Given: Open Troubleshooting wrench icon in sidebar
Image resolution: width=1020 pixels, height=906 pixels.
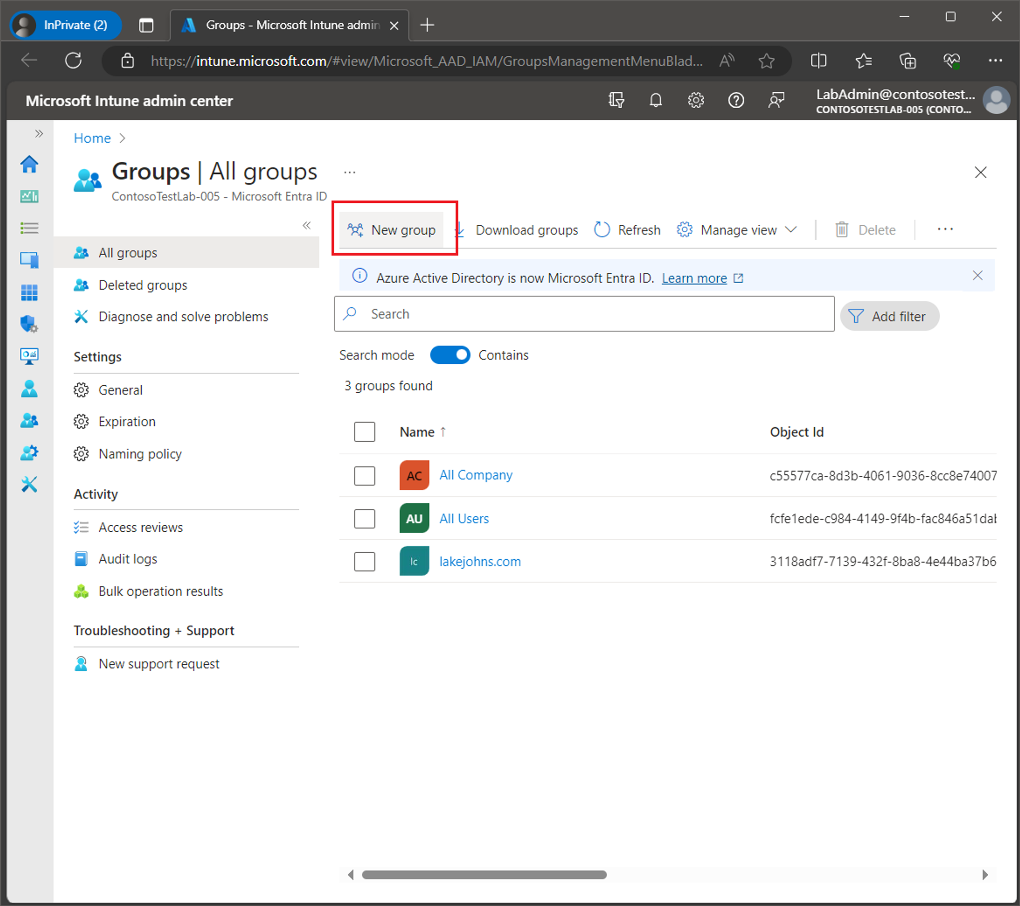Looking at the screenshot, I should [x=29, y=484].
